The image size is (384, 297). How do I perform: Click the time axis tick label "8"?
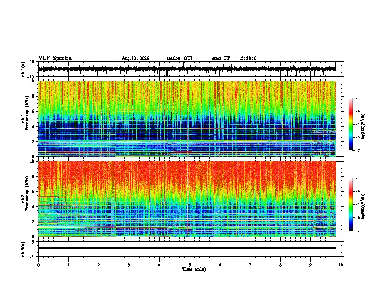pos(280,265)
